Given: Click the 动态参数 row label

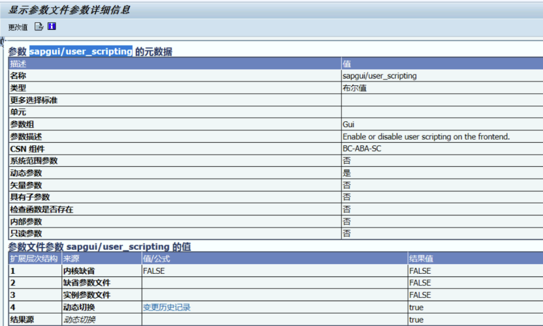Looking at the screenshot, I should click(26, 173).
